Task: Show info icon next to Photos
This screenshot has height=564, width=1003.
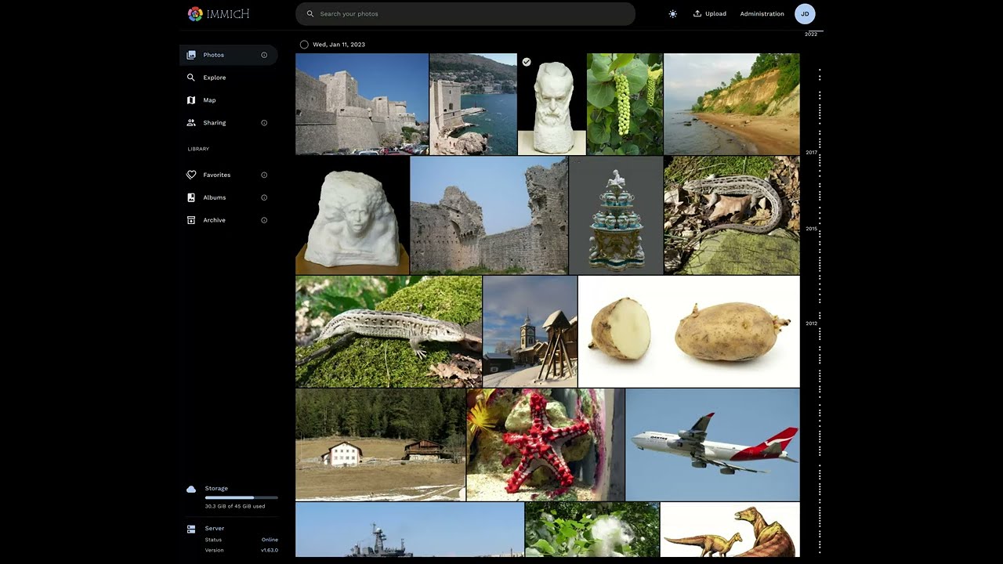Action: (264, 55)
